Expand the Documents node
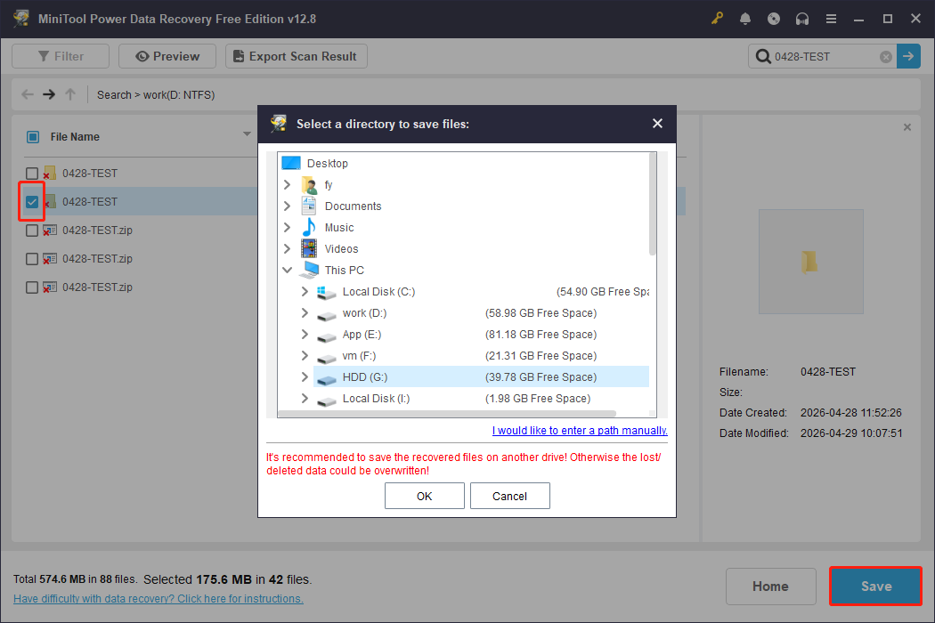The width and height of the screenshot is (935, 623). point(287,206)
